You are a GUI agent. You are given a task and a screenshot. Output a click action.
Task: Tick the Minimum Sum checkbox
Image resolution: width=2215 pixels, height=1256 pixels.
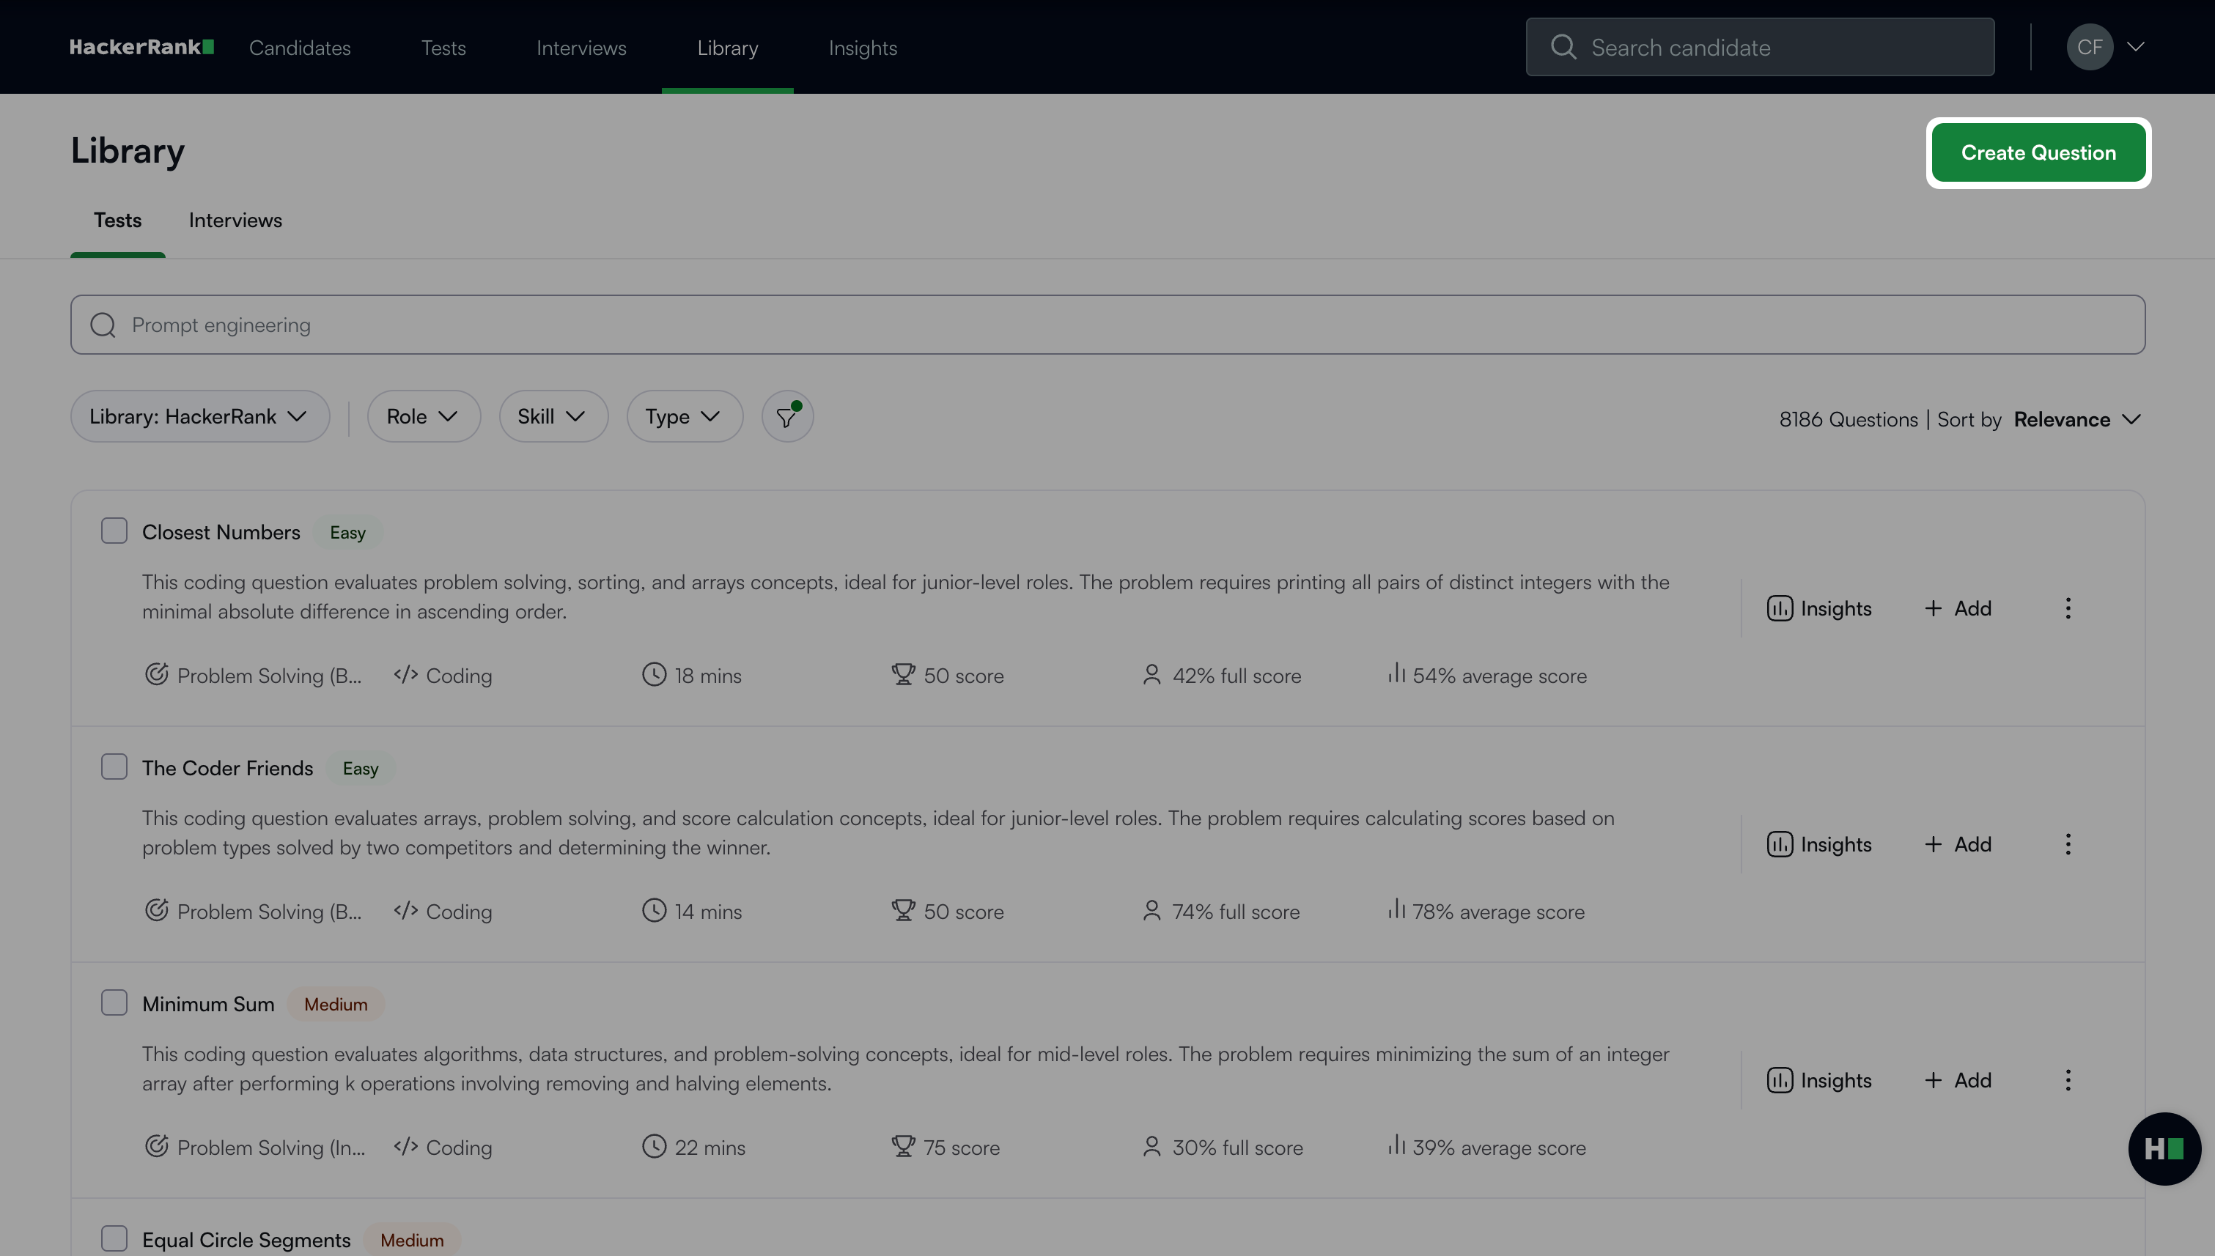114,1002
